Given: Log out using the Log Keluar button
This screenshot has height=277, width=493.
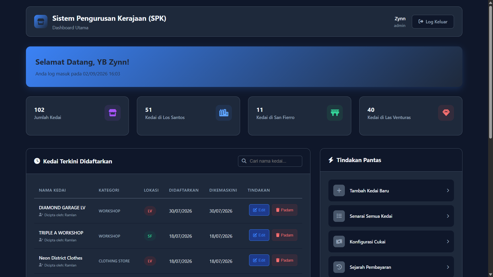Looking at the screenshot, I should (433, 22).
